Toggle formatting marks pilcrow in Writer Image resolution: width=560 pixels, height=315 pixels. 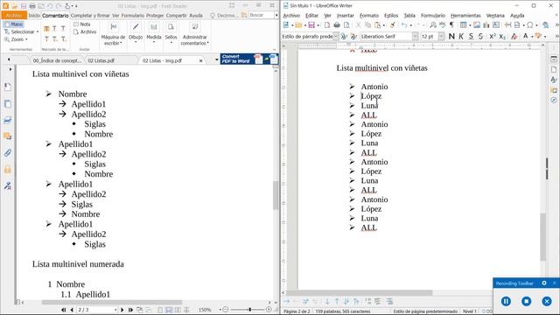pyautogui.click(x=451, y=25)
